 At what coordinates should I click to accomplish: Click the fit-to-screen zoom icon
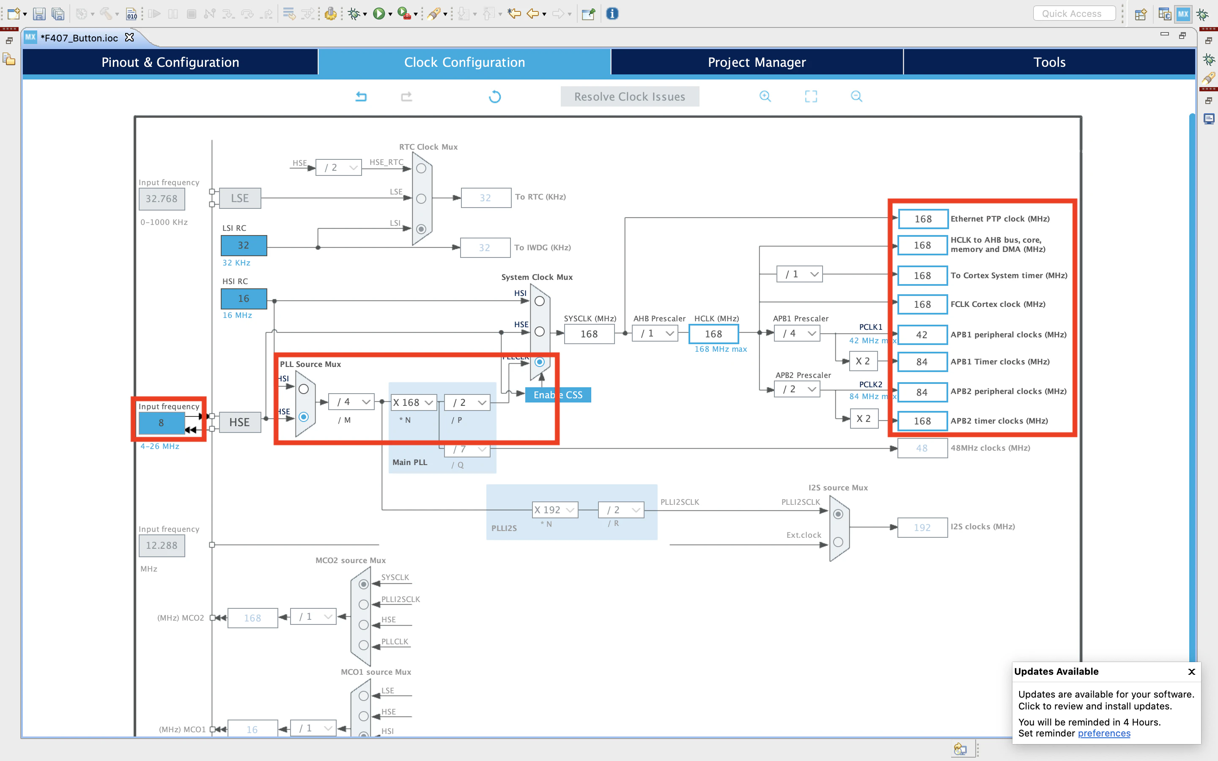[x=811, y=96]
